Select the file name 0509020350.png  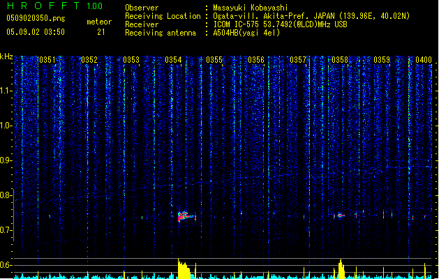point(36,18)
